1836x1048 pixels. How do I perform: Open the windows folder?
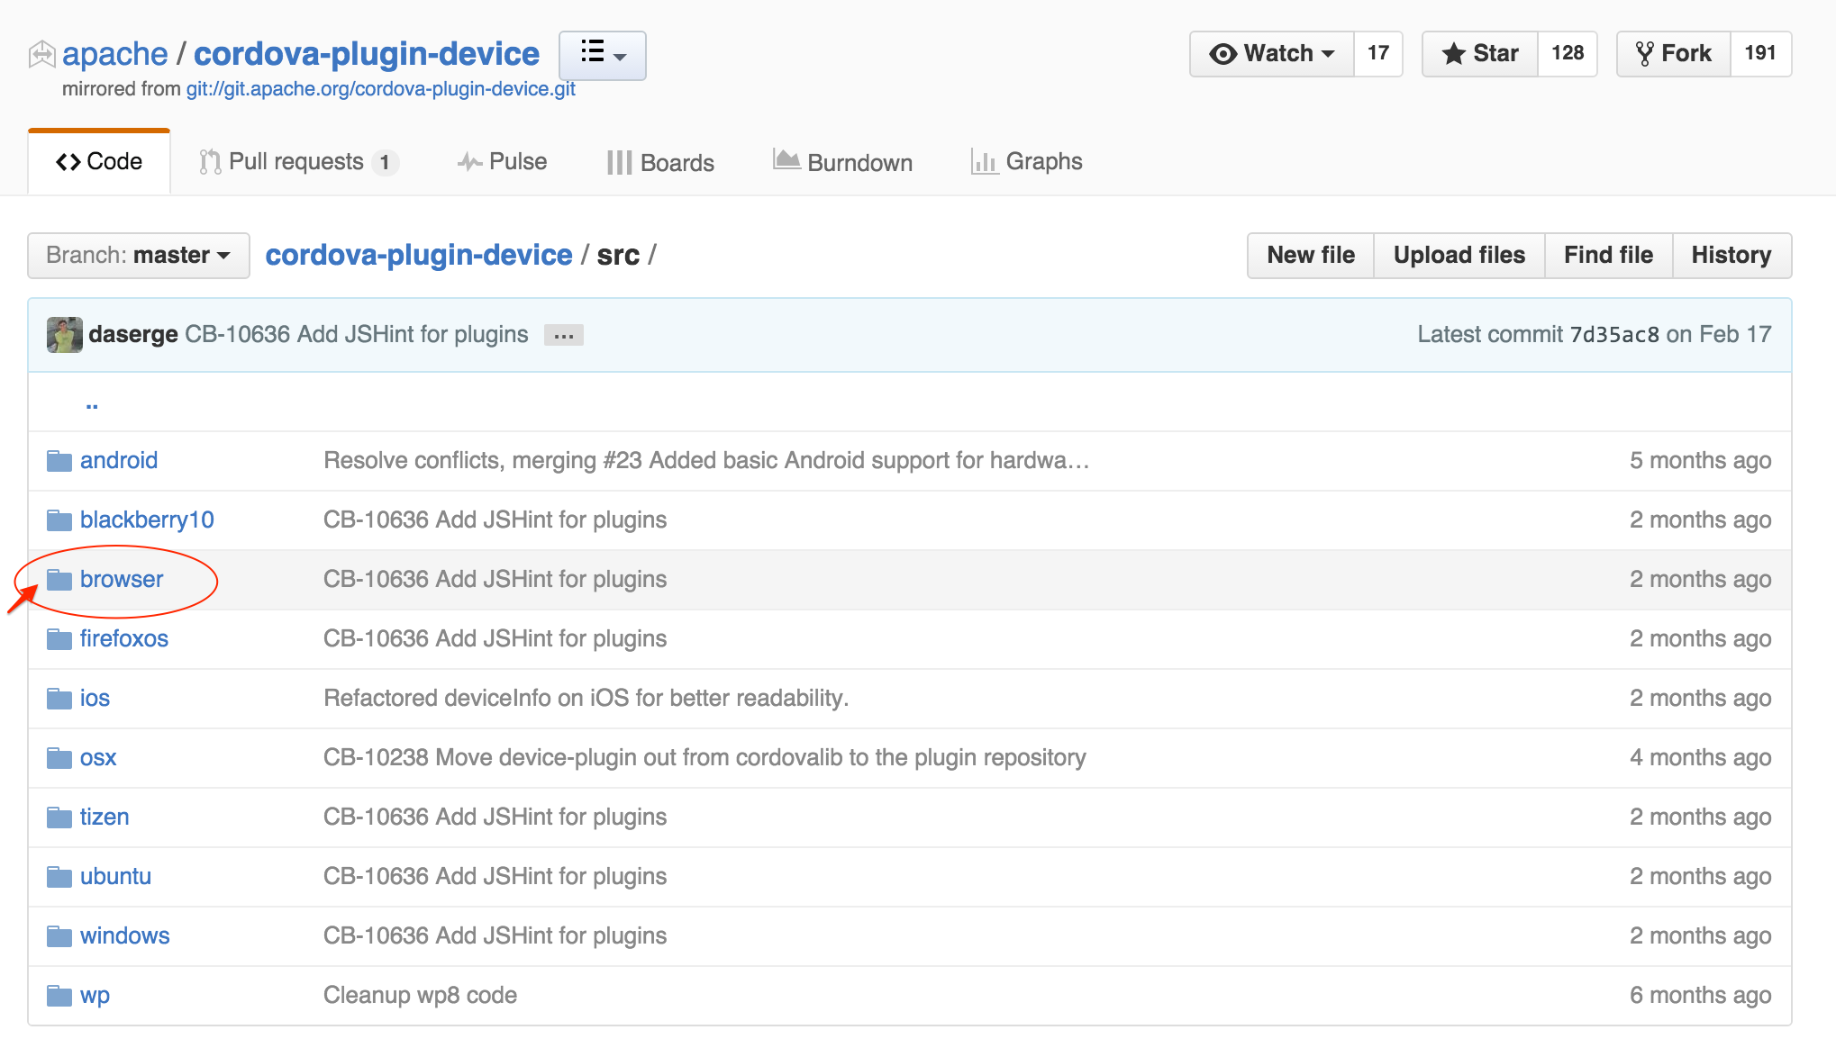point(124,936)
